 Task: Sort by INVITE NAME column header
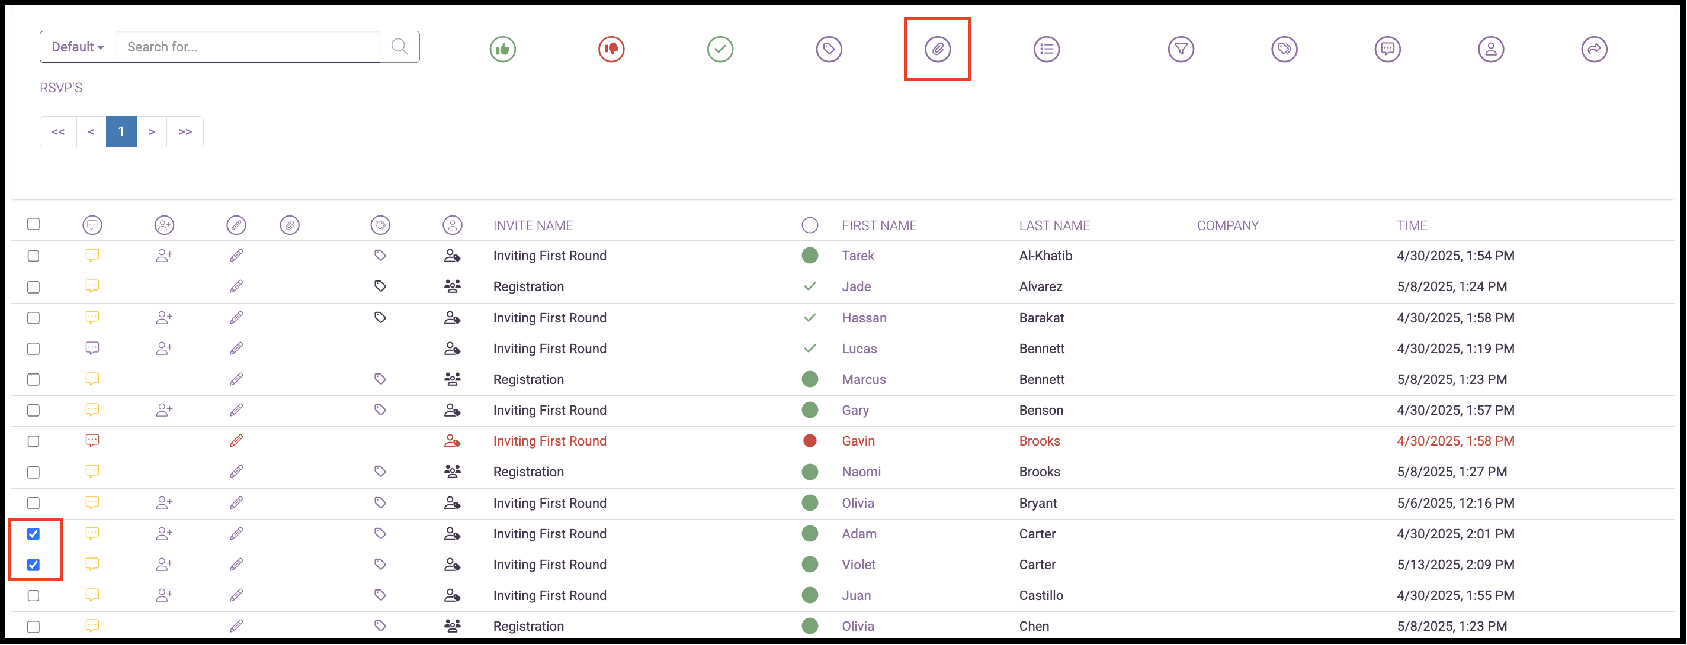[533, 225]
